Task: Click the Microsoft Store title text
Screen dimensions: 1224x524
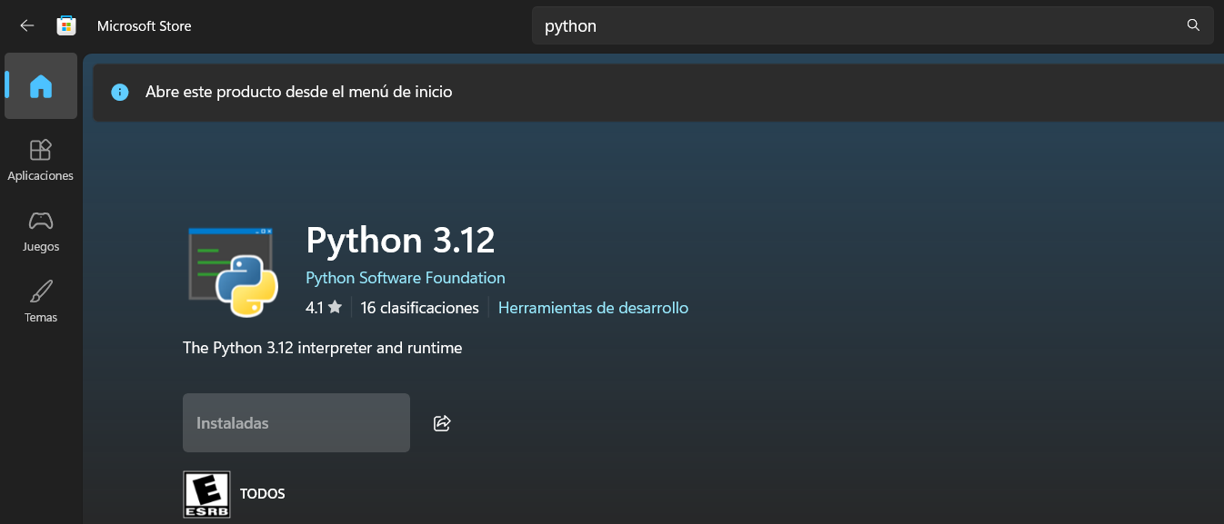Action: click(145, 26)
